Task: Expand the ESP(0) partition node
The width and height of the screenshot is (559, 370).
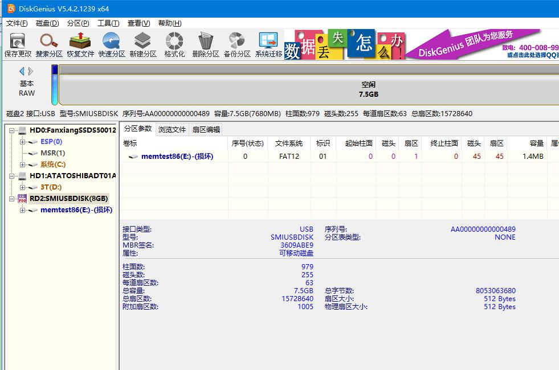Action: coord(22,142)
